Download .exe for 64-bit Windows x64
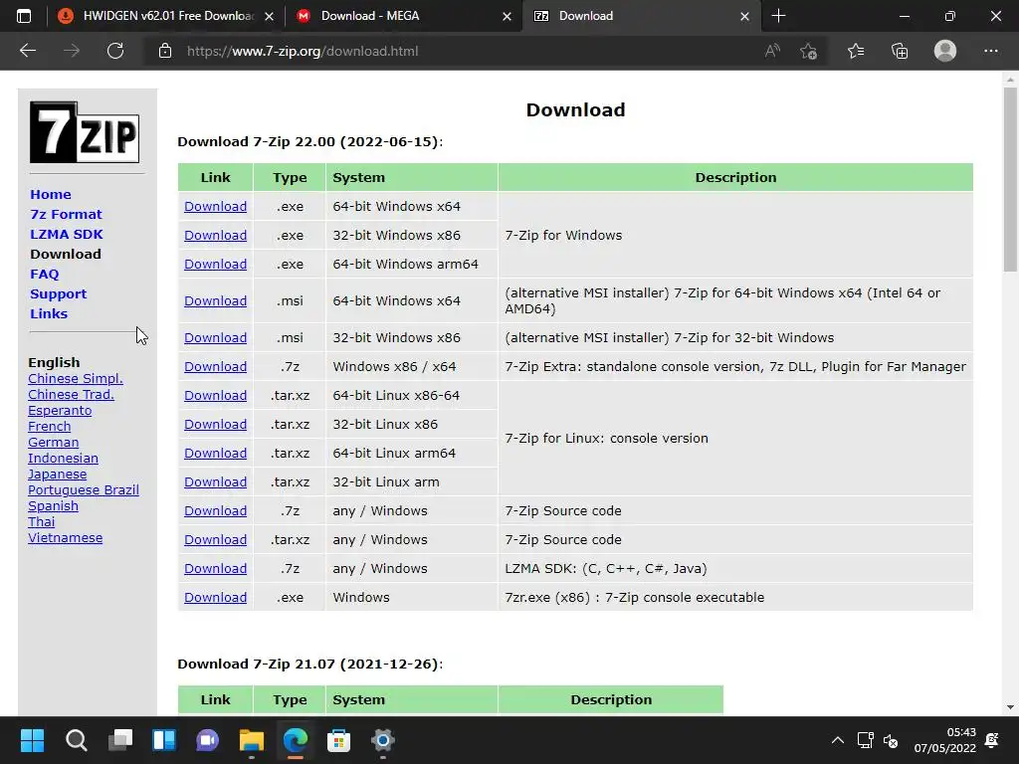The image size is (1019, 764). click(215, 207)
